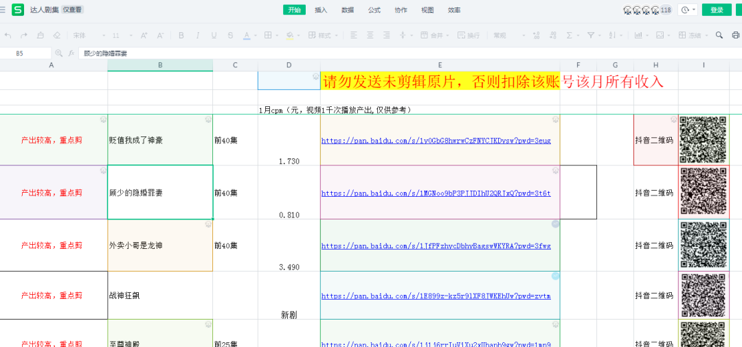The width and height of the screenshot is (742, 347).
Task: Open Baidu pan link ending pwd=3eug
Action: coord(436,141)
